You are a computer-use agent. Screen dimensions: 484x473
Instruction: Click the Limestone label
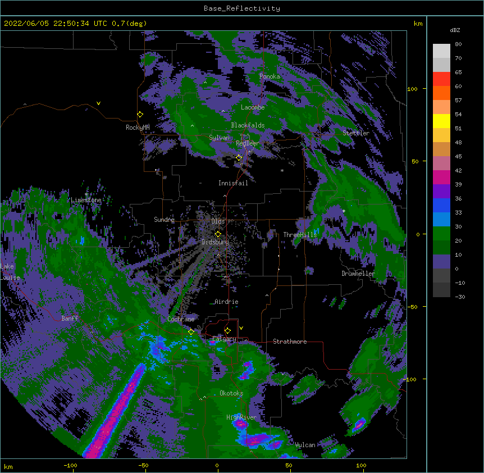86,200
